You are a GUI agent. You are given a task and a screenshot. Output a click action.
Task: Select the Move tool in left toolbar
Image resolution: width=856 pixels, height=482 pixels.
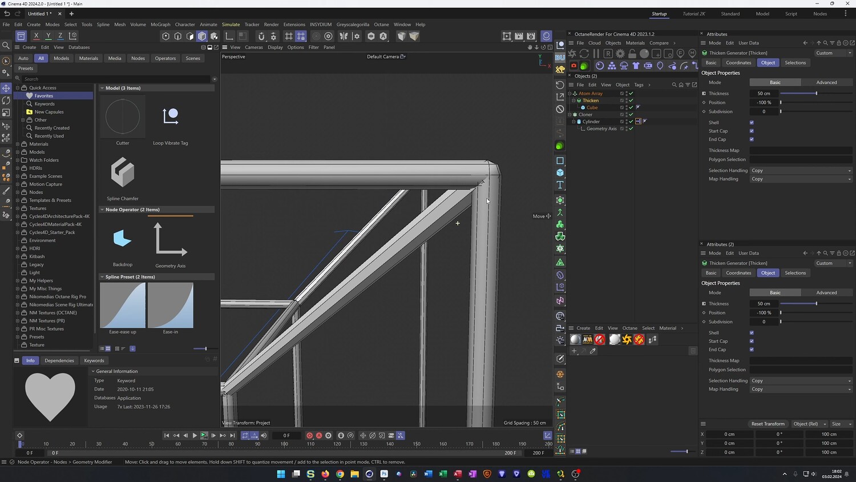[6, 88]
